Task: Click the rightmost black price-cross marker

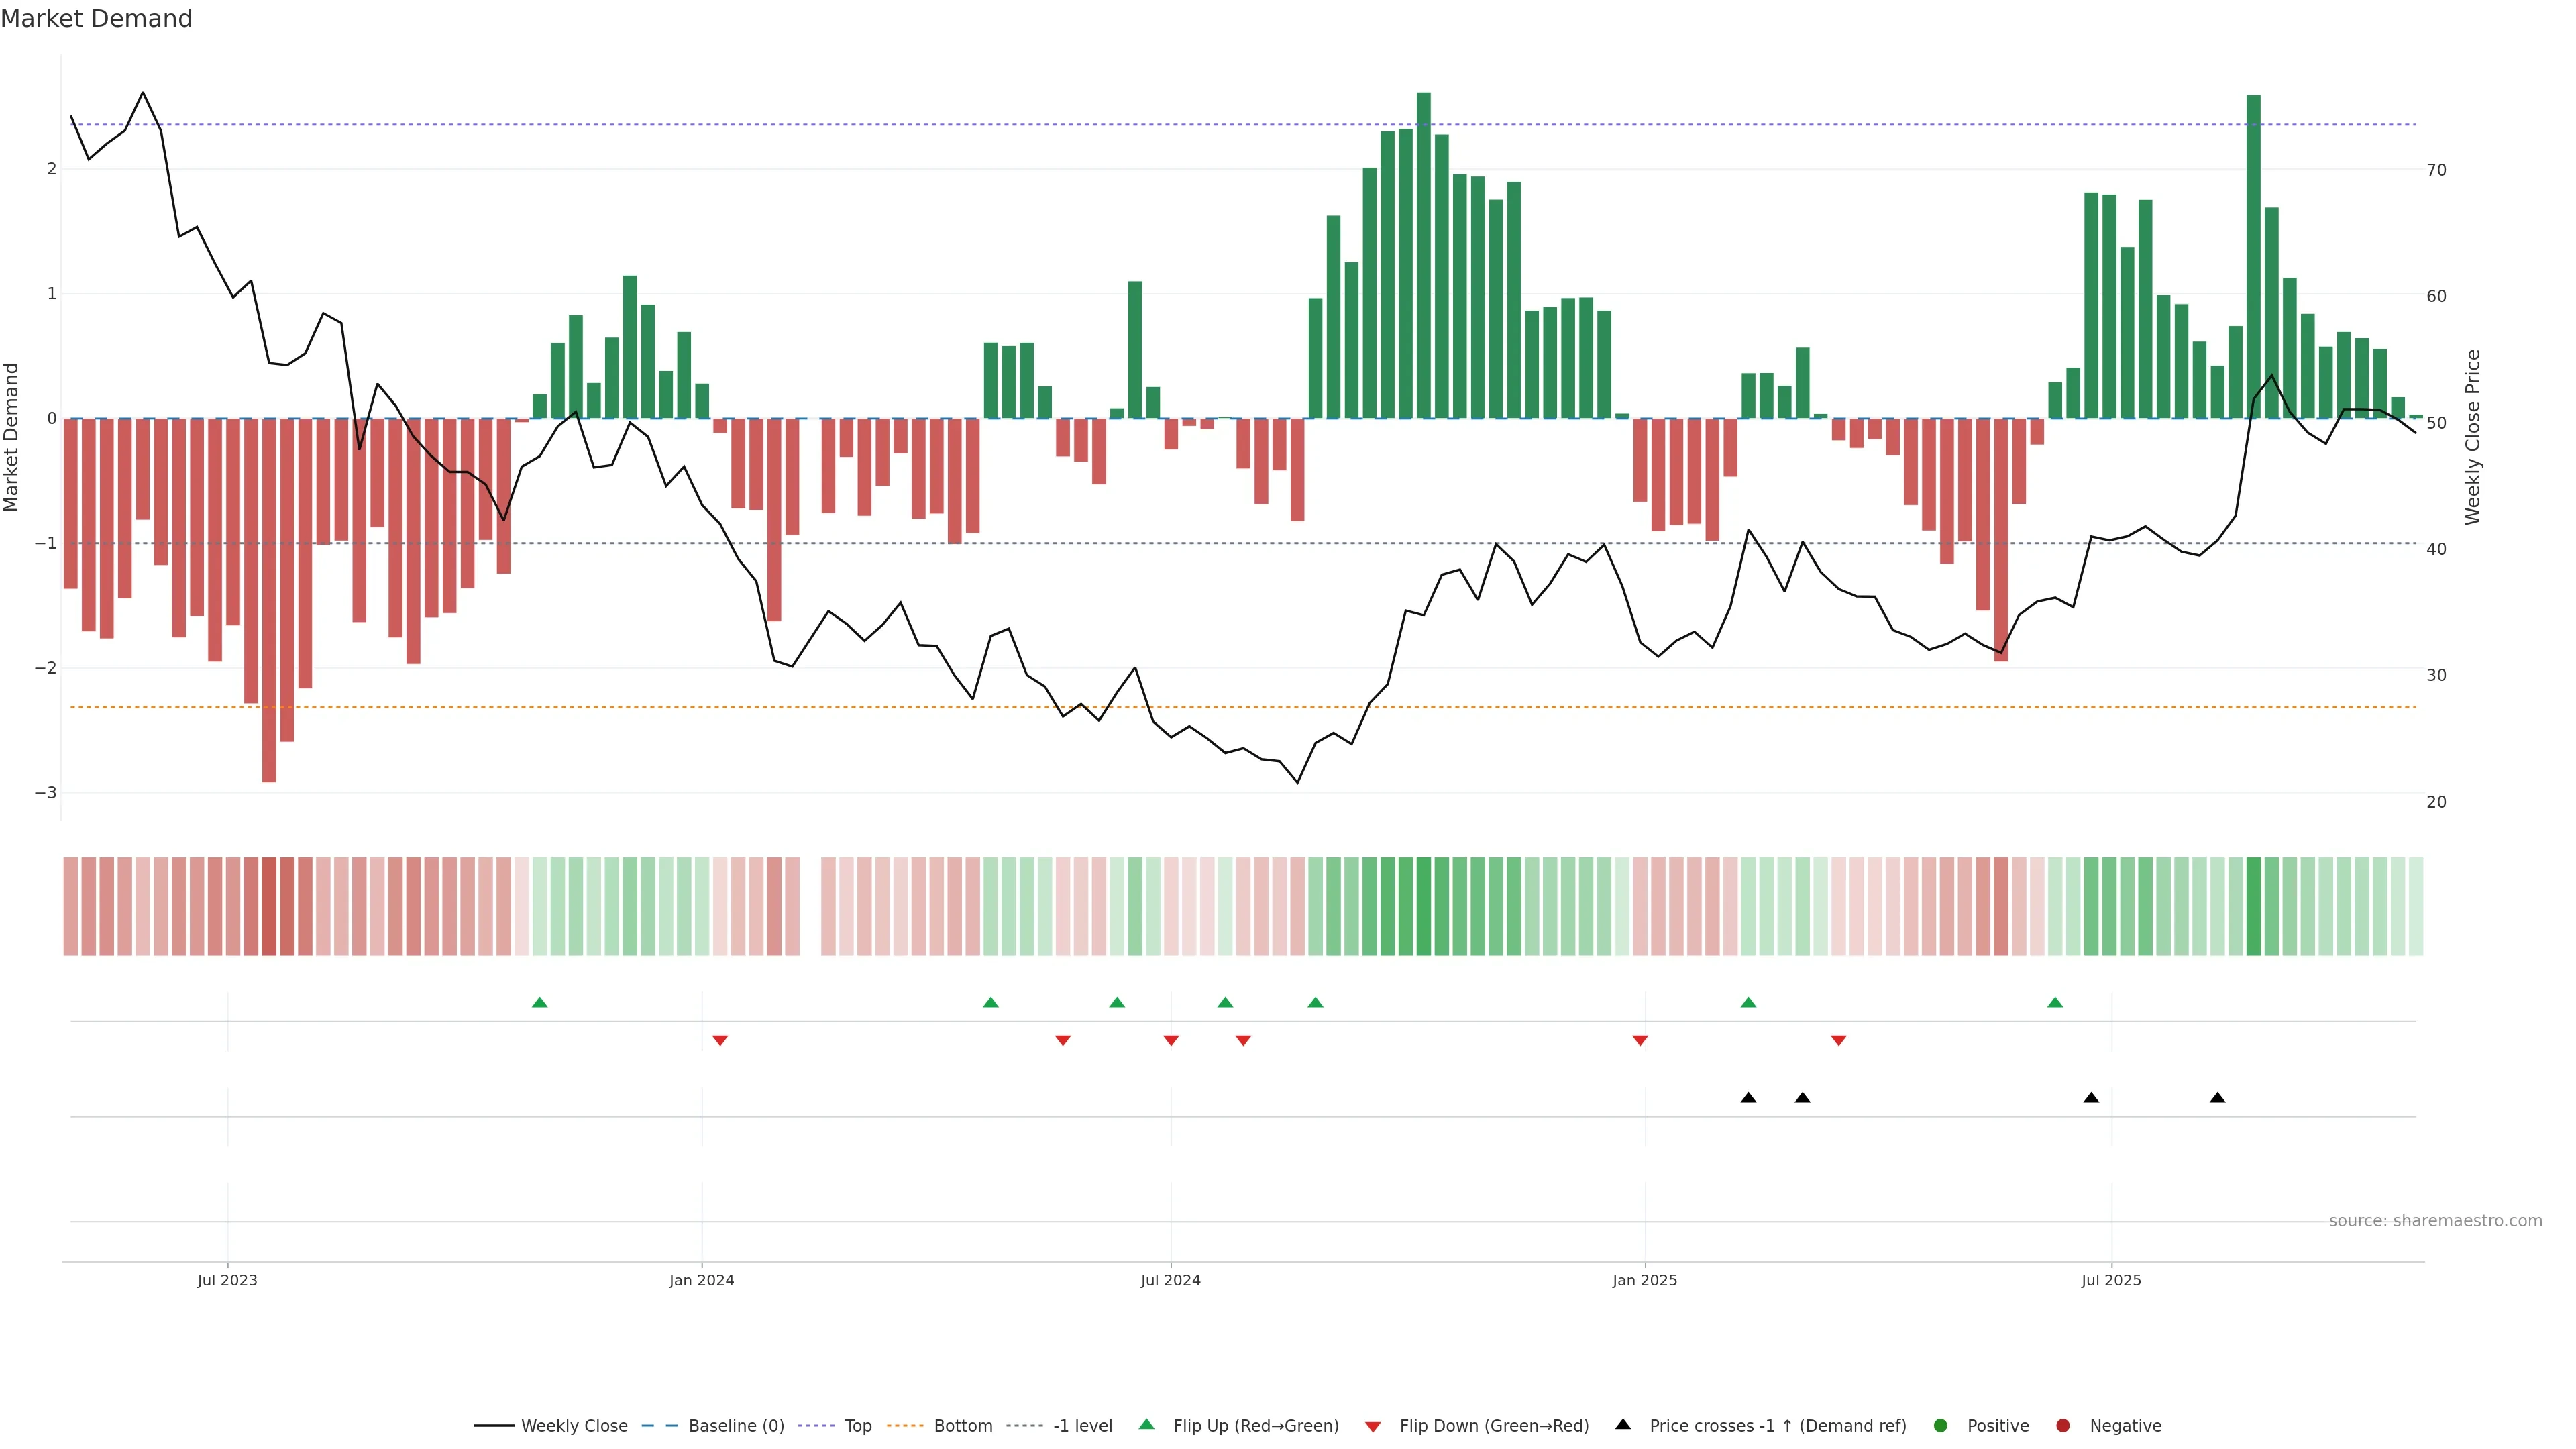Action: (x=2217, y=1098)
